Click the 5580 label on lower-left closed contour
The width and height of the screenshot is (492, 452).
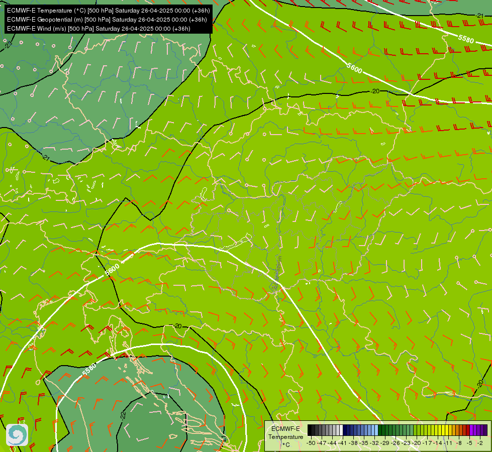[x=89, y=369]
